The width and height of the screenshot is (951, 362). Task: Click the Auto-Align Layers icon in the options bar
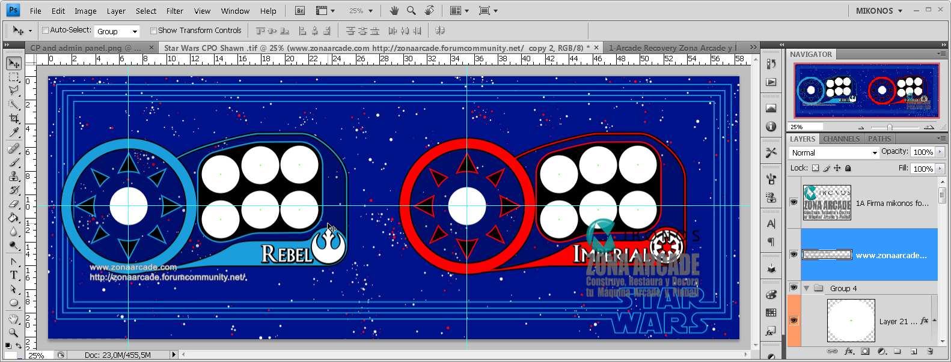440,31
